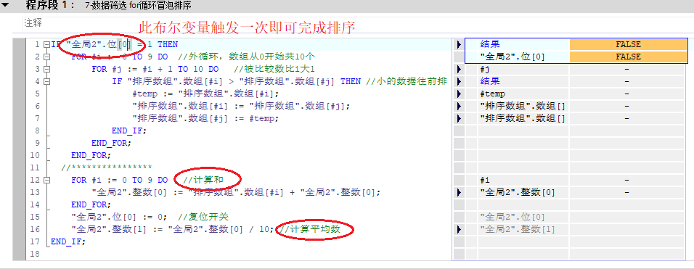694x269 pixels.
Task: Fold the outer FOR loop on line 2
Action: 47,57
